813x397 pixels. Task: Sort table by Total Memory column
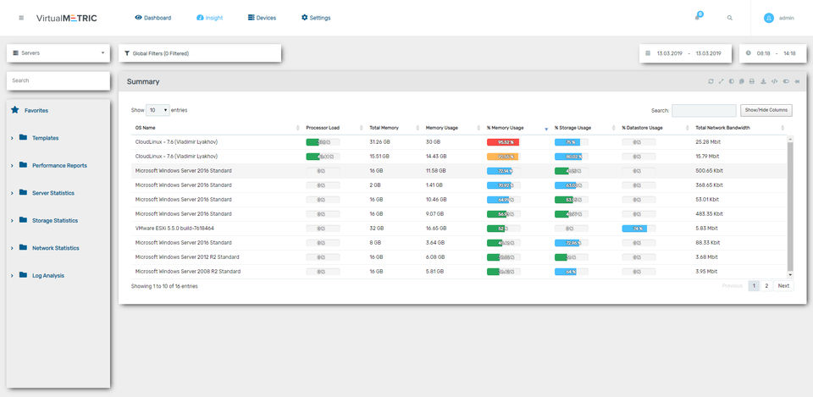pos(394,128)
